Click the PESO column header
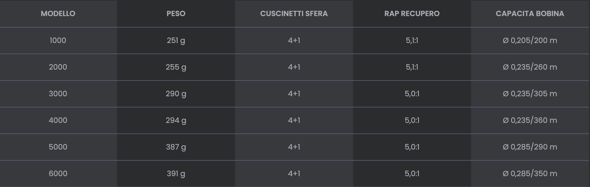 pyautogui.click(x=176, y=14)
